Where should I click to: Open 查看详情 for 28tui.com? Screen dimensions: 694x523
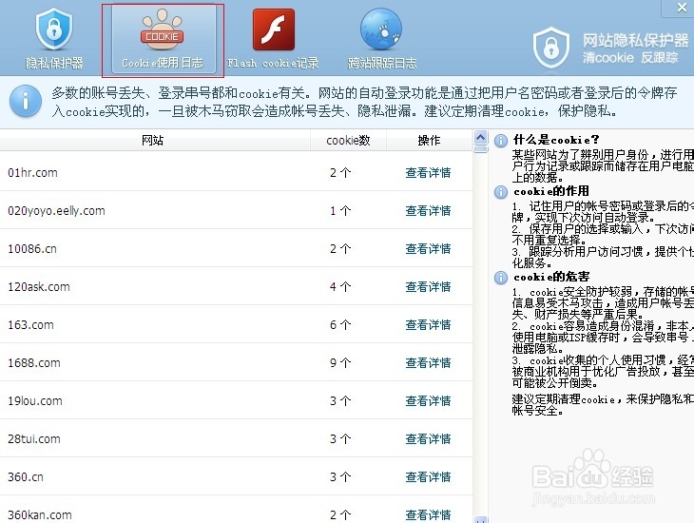pos(428,439)
